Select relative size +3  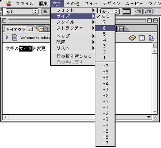[x=105, y=89]
